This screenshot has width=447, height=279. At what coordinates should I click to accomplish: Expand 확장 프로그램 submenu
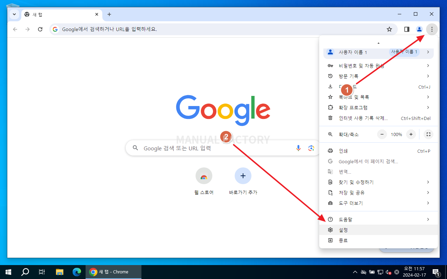click(x=379, y=107)
